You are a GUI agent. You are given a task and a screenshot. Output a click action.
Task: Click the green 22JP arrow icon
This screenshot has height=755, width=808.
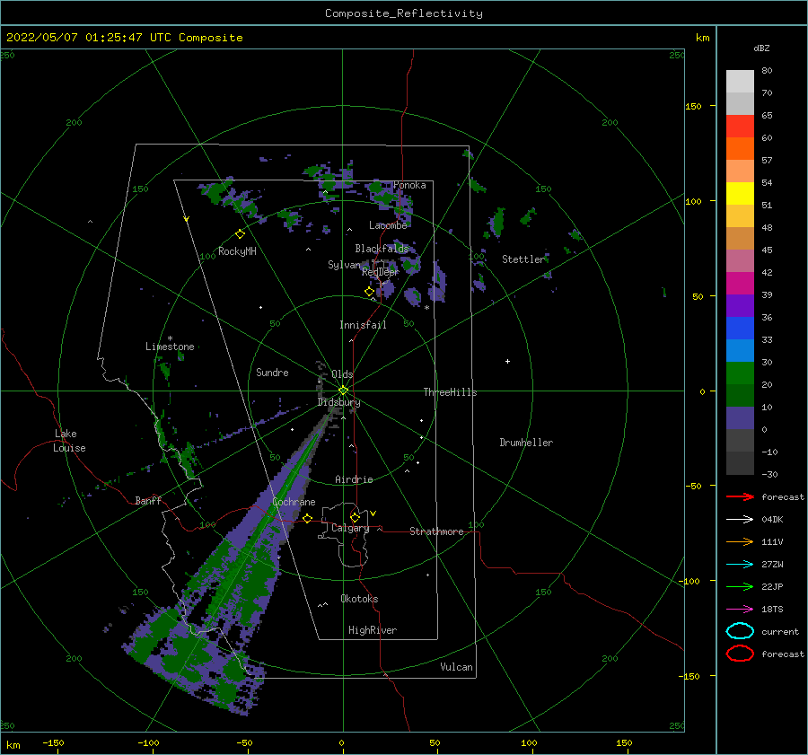click(x=740, y=586)
